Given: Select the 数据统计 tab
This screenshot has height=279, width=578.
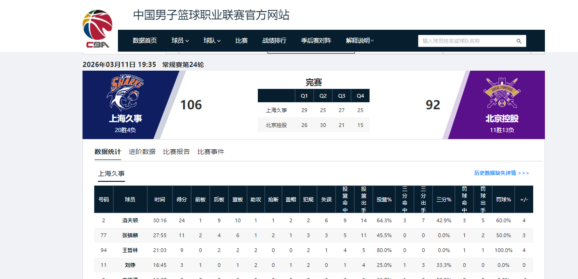Looking at the screenshot, I should 107,152.
